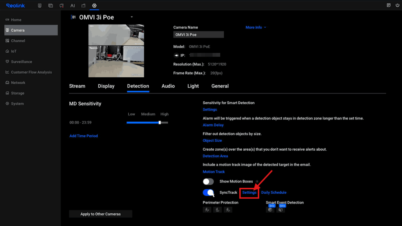Click the top camera preview thumbnail
This screenshot has width=402, height=226.
tap(116, 35)
